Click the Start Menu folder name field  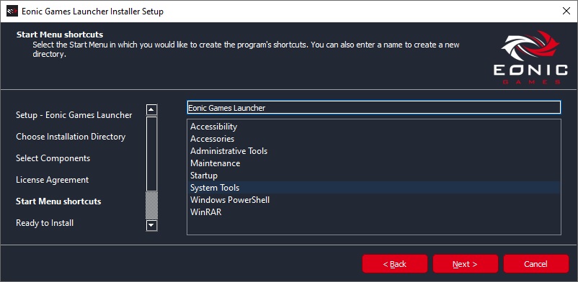374,107
